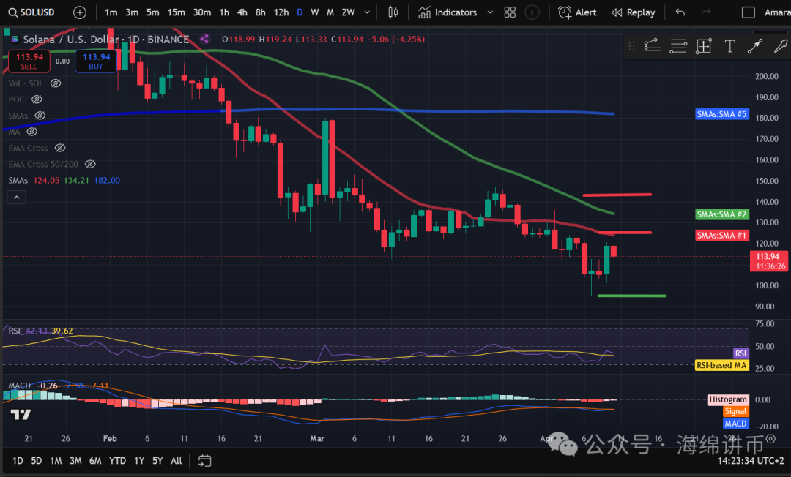791x477 pixels.
Task: Open the indicator templates grid icon
Action: (510, 12)
